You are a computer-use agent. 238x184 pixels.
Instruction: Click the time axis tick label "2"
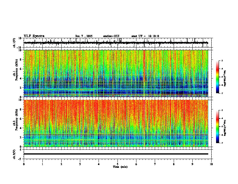click(x=61, y=164)
